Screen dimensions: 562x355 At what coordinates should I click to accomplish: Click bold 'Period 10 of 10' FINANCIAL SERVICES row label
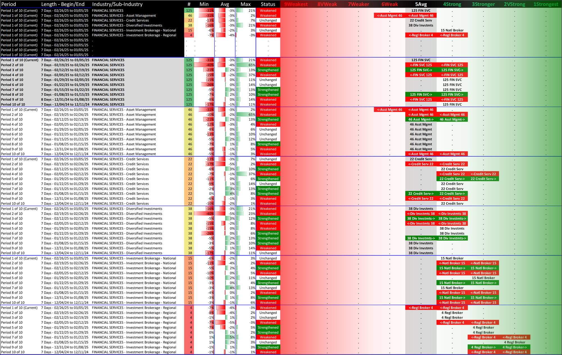tap(13, 105)
